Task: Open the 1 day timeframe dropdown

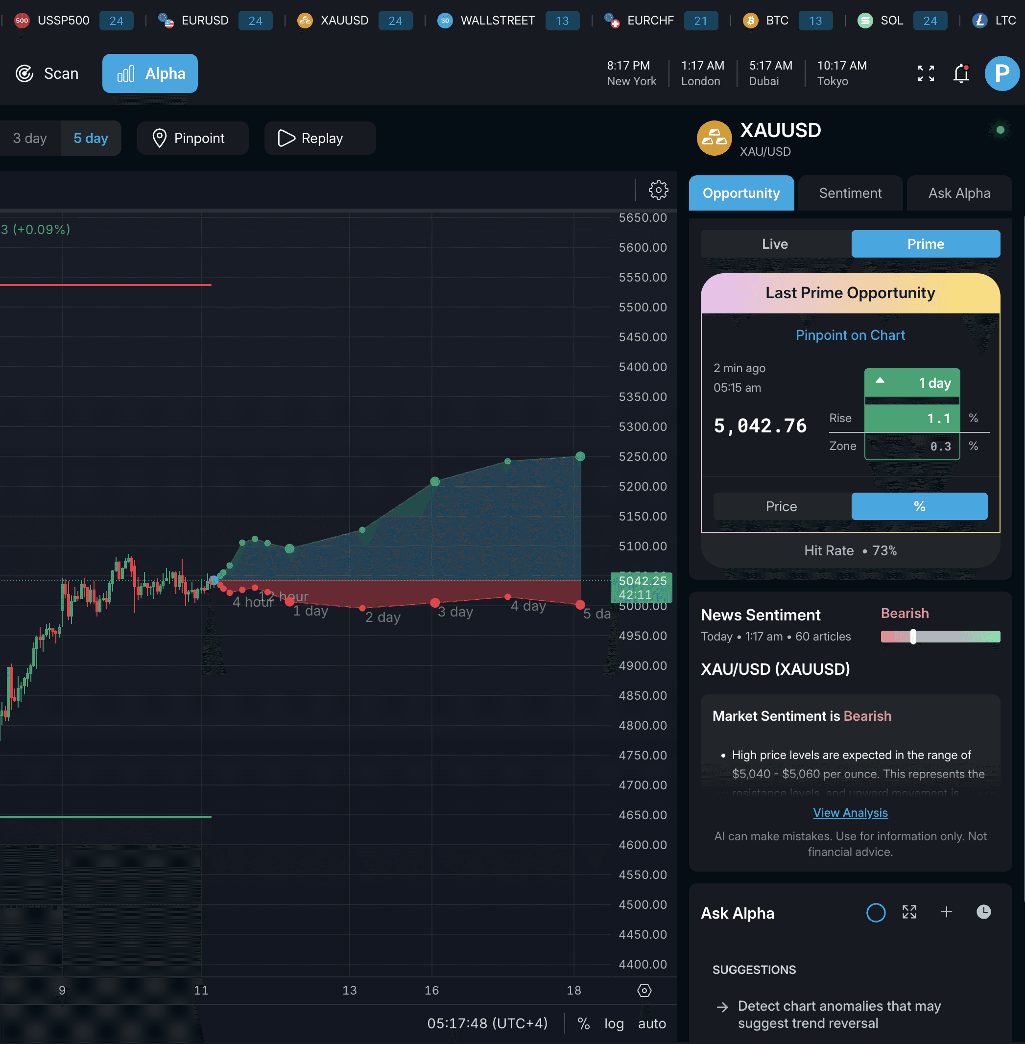Action: [912, 382]
